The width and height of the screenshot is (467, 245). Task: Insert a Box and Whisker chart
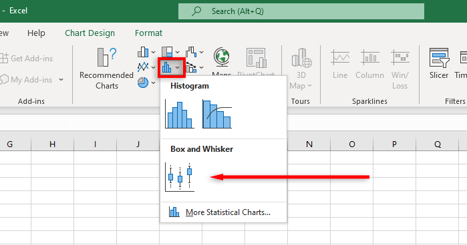click(180, 177)
